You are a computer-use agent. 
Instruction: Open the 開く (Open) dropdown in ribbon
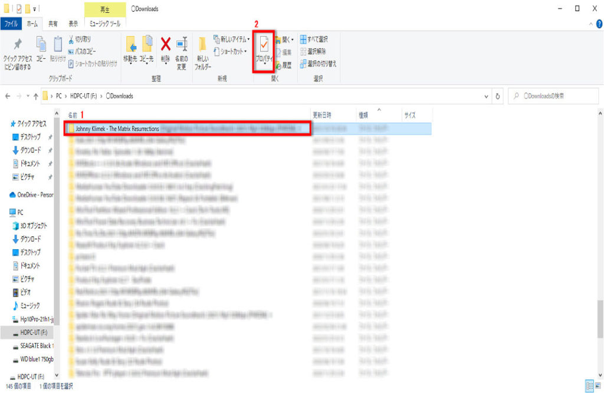(284, 39)
